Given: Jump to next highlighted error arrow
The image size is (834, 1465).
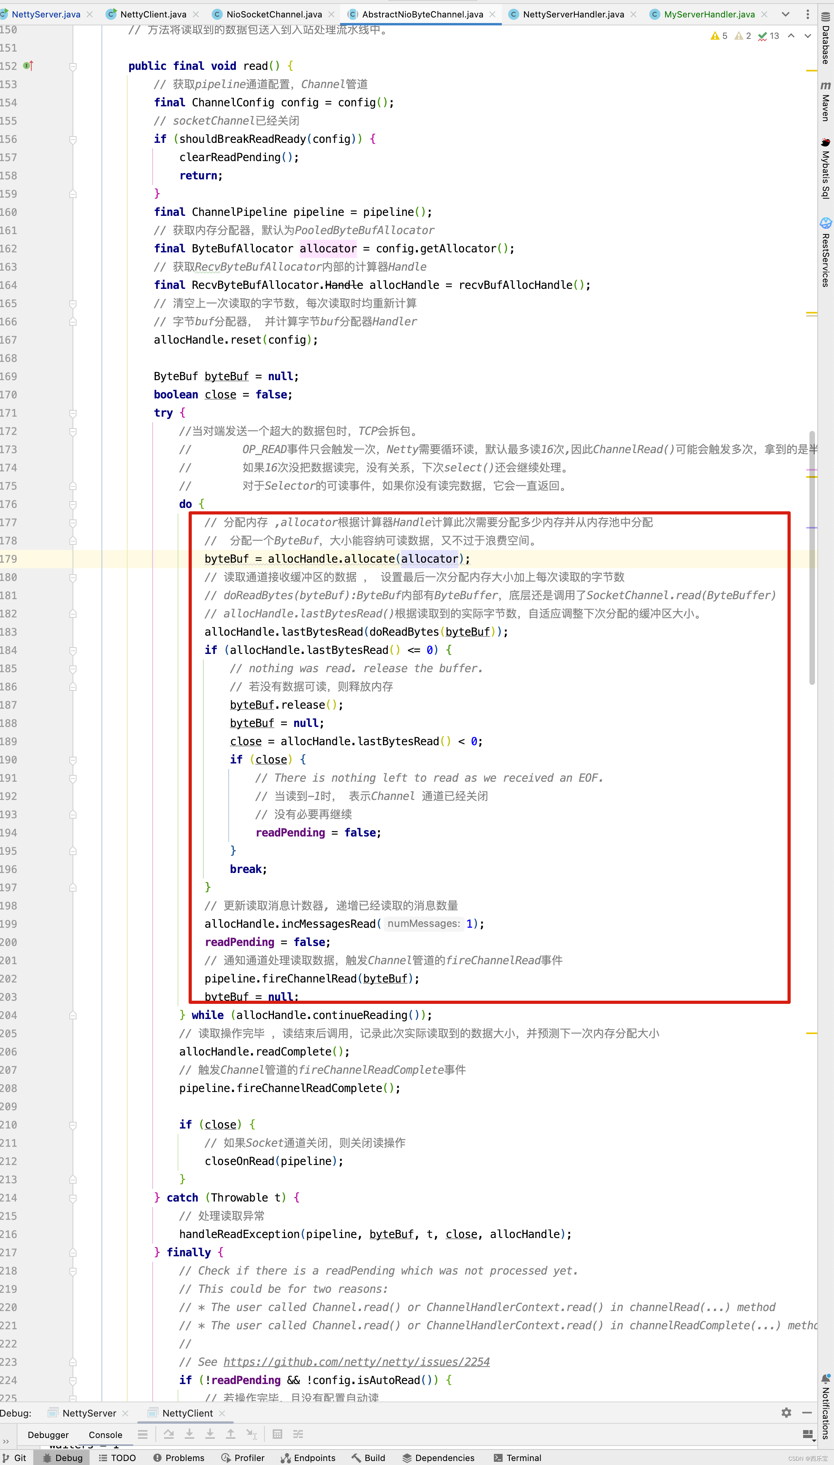Looking at the screenshot, I should [x=807, y=36].
